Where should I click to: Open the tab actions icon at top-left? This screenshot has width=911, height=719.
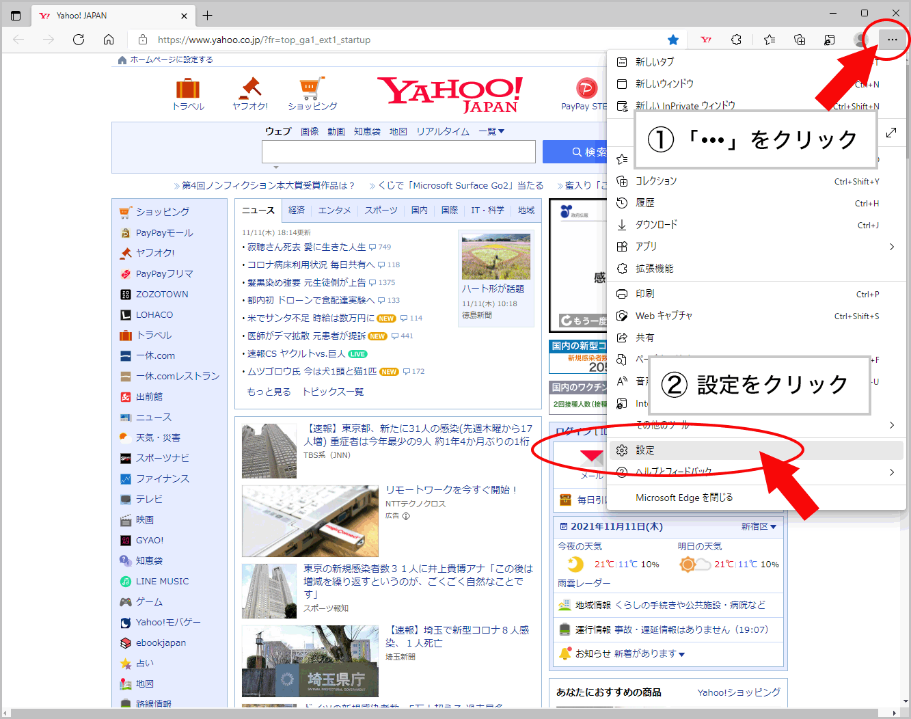point(16,15)
